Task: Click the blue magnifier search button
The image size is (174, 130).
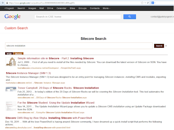Action: 130,17
